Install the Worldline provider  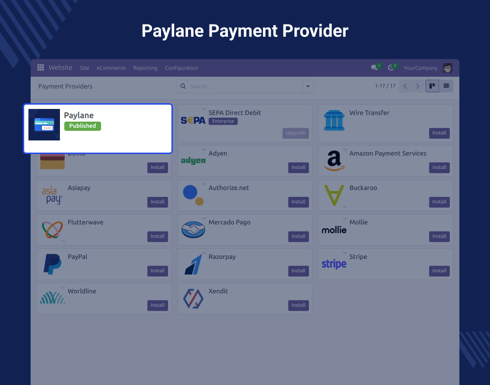(x=157, y=305)
